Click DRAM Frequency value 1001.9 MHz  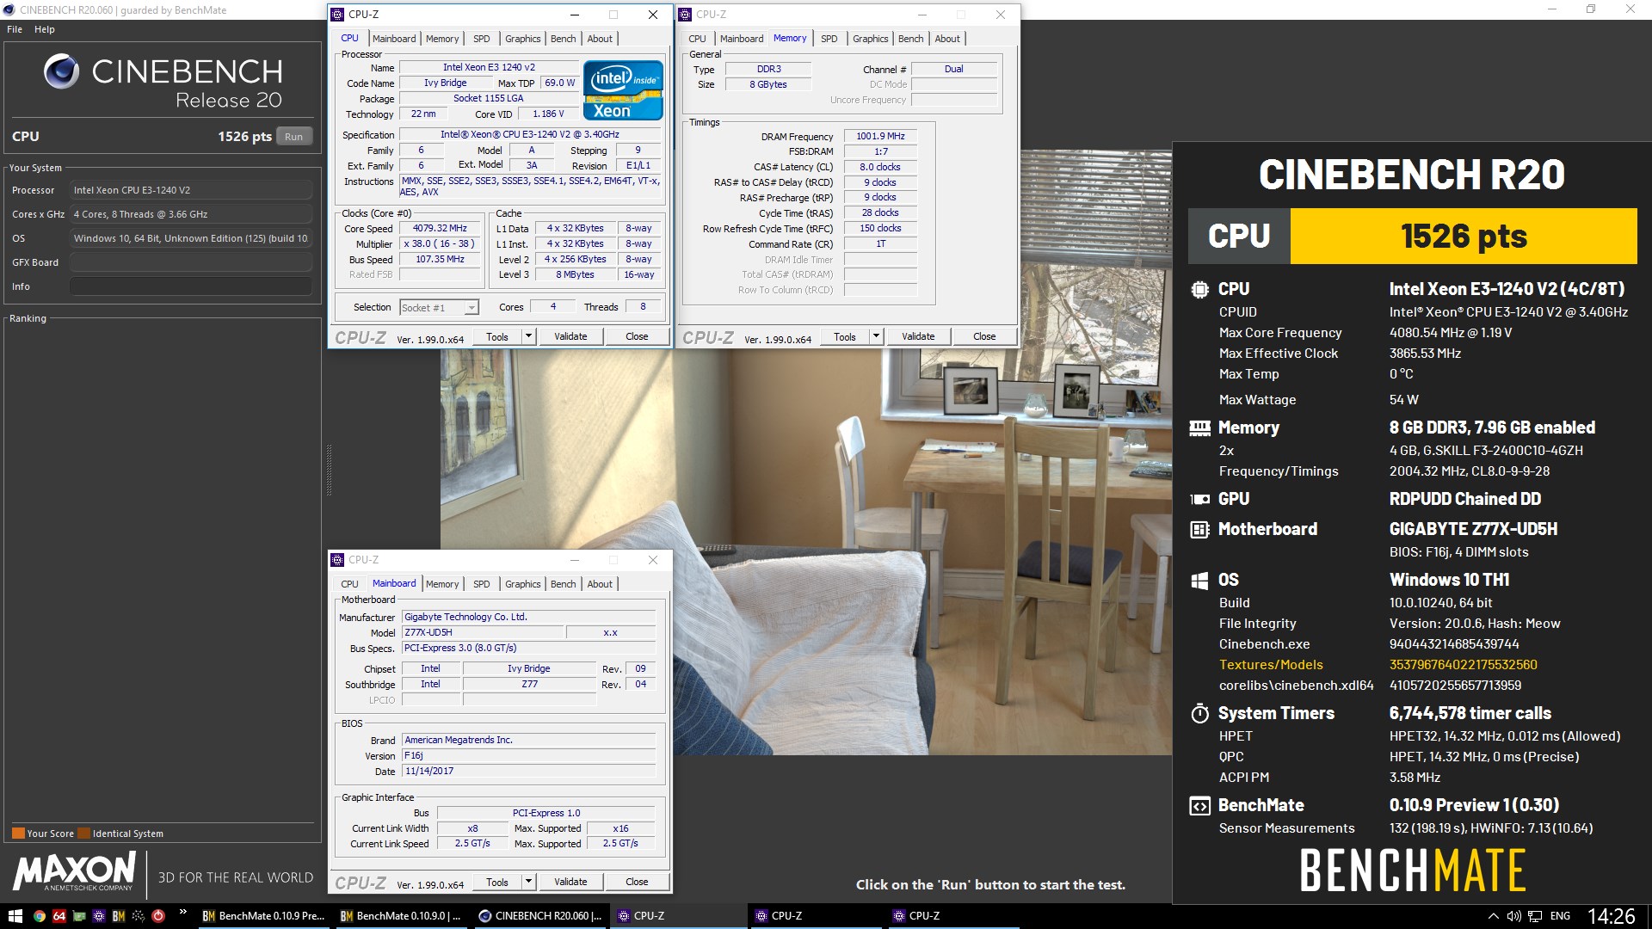(x=880, y=136)
